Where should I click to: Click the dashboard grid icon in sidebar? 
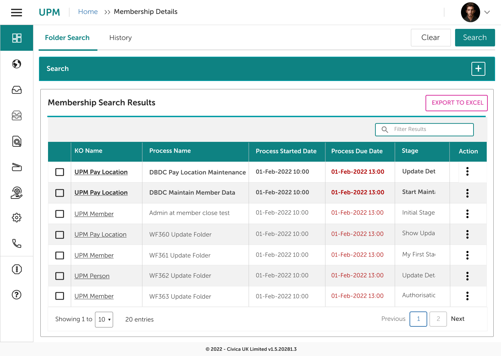(17, 38)
